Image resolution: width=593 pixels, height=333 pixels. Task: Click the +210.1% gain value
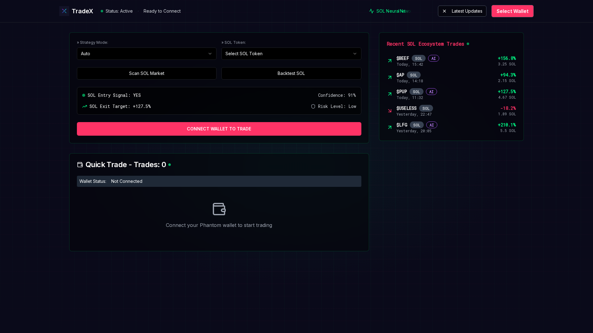point(507,125)
